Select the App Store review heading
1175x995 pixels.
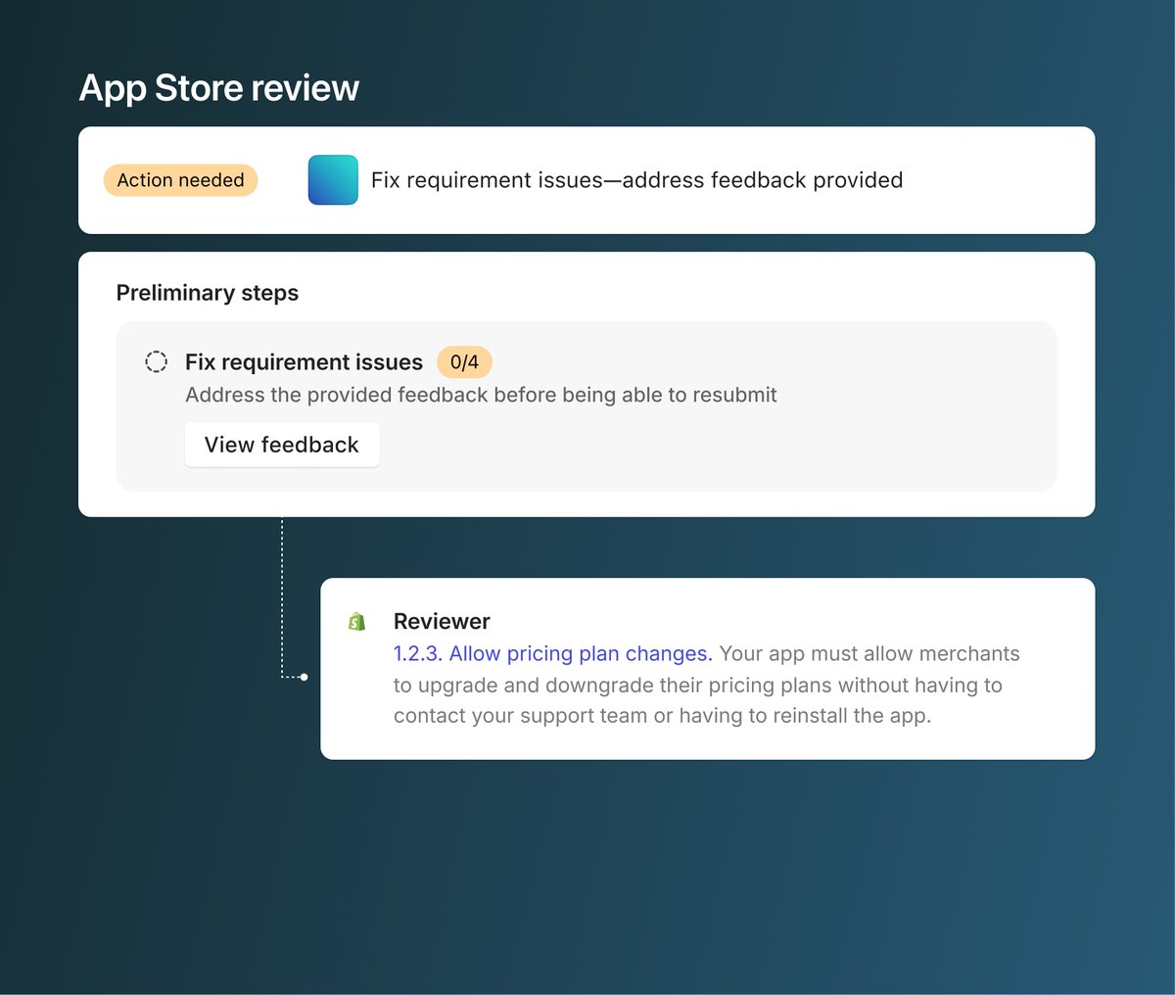(219, 88)
